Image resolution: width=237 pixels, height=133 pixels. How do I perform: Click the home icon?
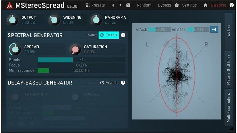pos(205,5)
